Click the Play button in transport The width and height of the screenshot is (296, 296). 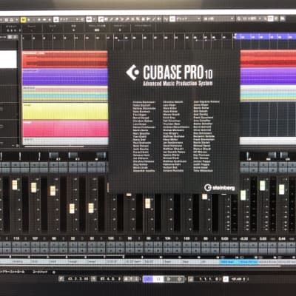pos(169,279)
